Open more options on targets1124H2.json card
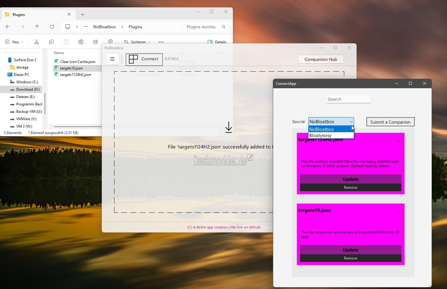The height and width of the screenshot is (289, 447). tap(399, 141)
